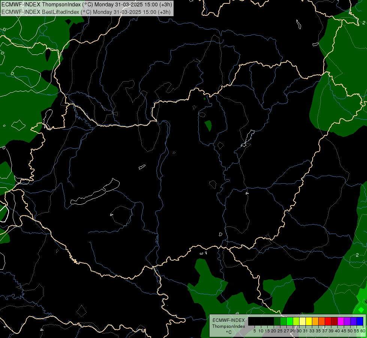Pick the pure yellow 31–33 legend swatch
The height and width of the screenshot is (338, 367).
(x=309, y=321)
